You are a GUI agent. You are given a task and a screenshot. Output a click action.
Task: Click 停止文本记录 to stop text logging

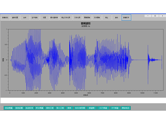[x=66, y=18]
